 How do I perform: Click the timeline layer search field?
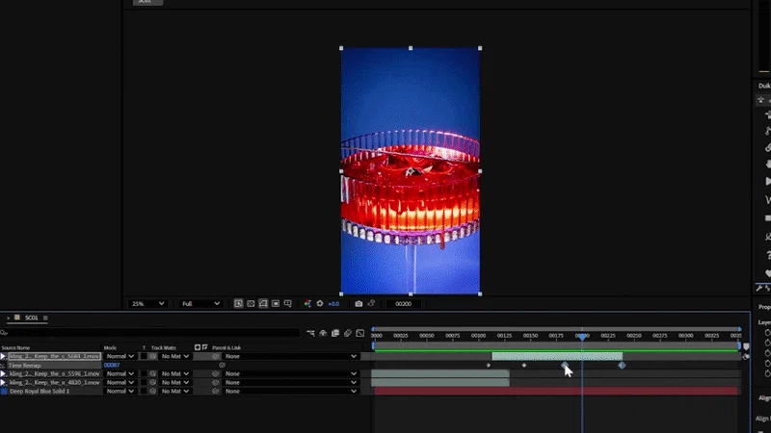151,333
